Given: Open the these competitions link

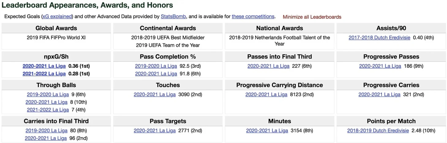Looking at the screenshot, I should point(253,16).
